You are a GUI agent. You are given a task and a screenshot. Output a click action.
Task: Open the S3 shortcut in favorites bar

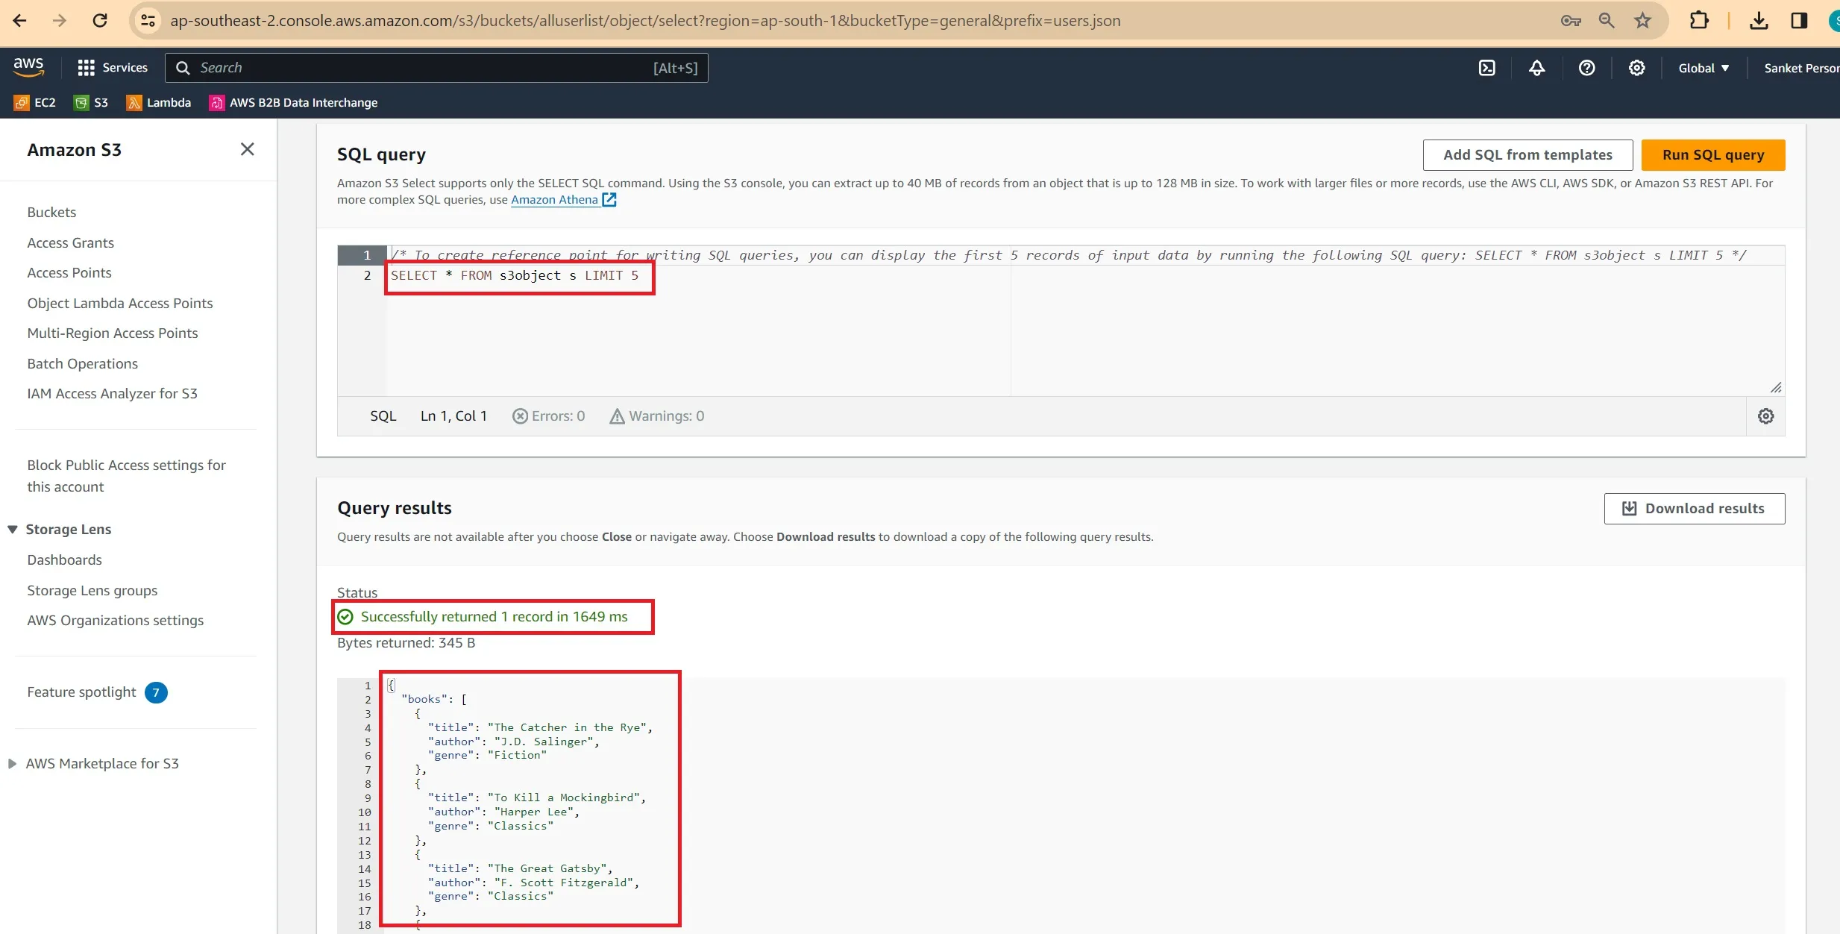(91, 102)
